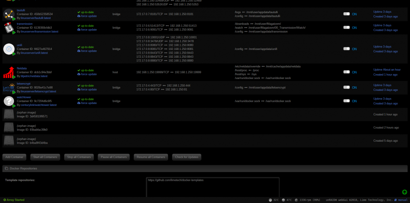Open the Netdata container icon menu
Image resolution: width=410 pixels, height=203 pixels.
(9, 72)
